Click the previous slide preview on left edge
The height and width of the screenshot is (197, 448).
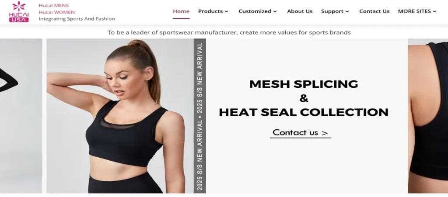tap(21, 116)
